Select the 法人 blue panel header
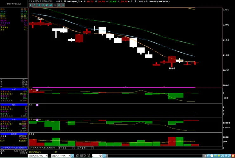The image size is (235, 158). point(14,119)
